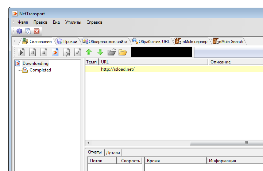This screenshot has width=263, height=171.
Task: Switch to the Скачивание tab
Action: (37, 42)
